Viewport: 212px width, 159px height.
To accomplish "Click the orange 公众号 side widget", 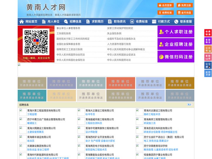I will coord(208,49).
